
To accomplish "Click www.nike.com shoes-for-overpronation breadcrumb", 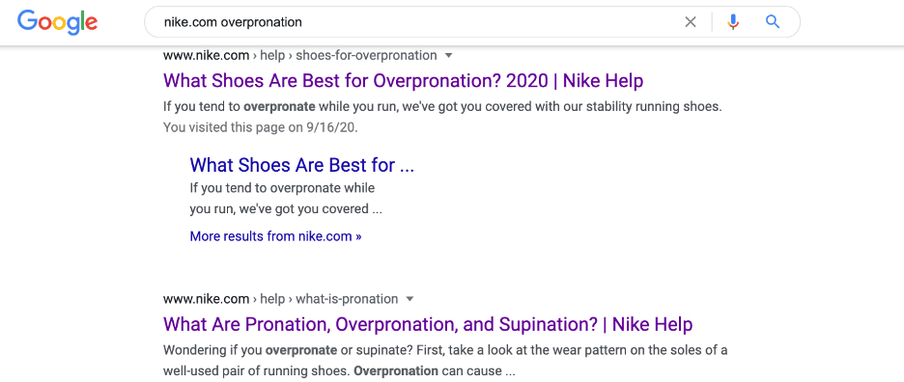I will pyautogui.click(x=299, y=55).
